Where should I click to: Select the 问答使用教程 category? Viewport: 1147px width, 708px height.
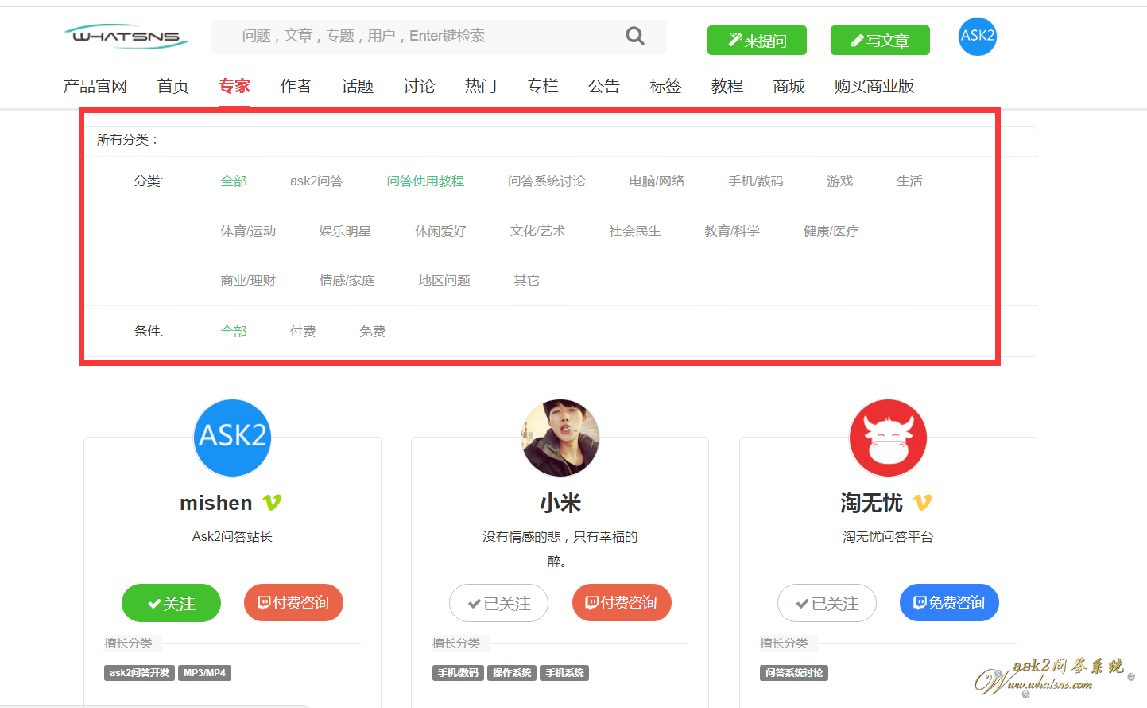[425, 181]
